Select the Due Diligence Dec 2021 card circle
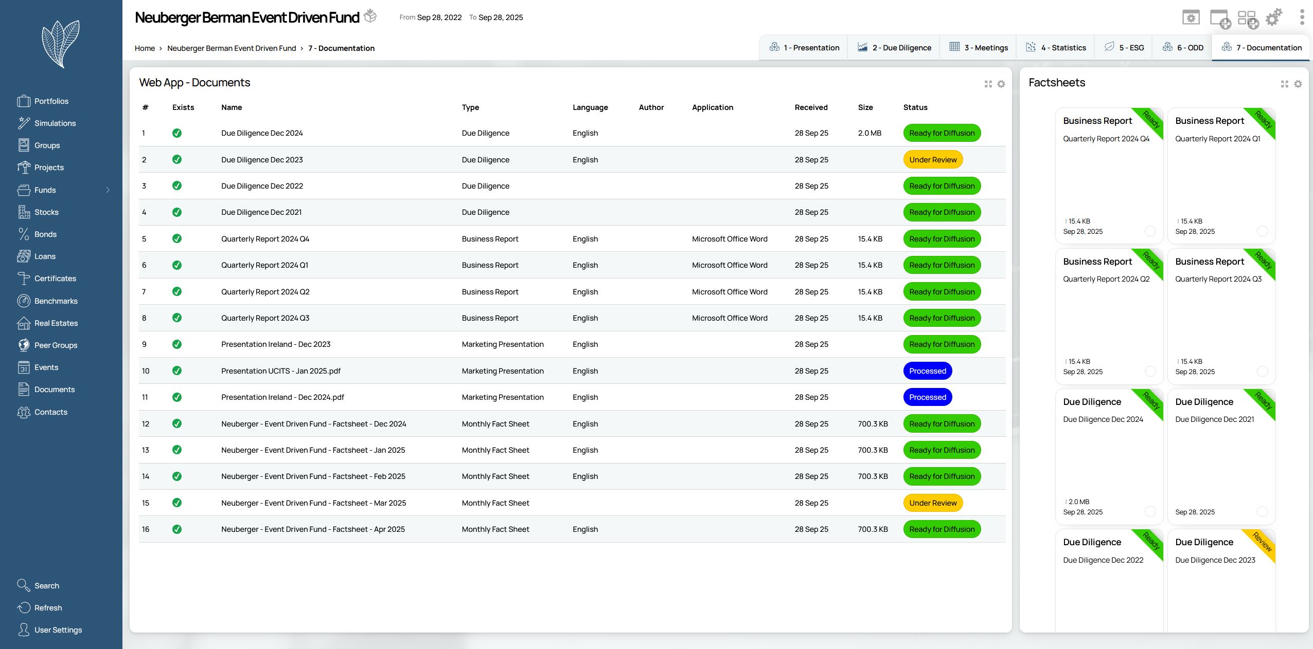 pyautogui.click(x=1262, y=512)
